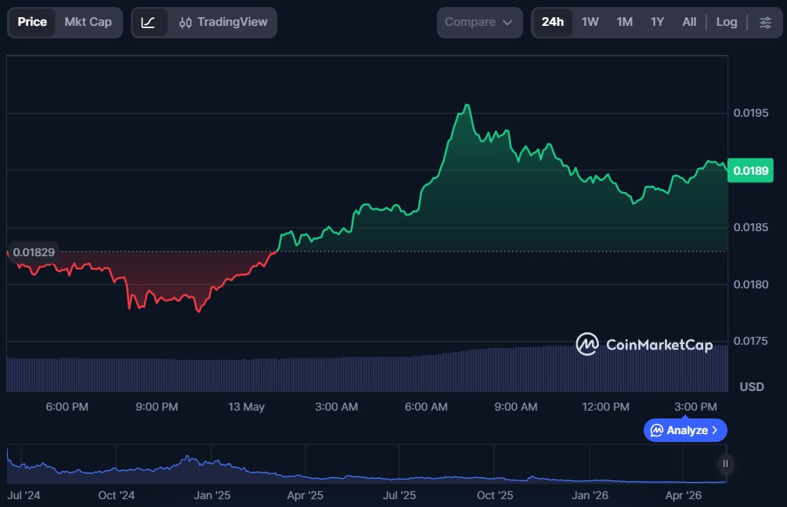Image resolution: width=787 pixels, height=507 pixels.
Task: Toggle the Log scale option
Action: (x=726, y=22)
